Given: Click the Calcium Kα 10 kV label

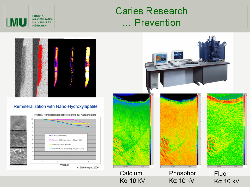Looking at the screenshot, I should 132,177.
